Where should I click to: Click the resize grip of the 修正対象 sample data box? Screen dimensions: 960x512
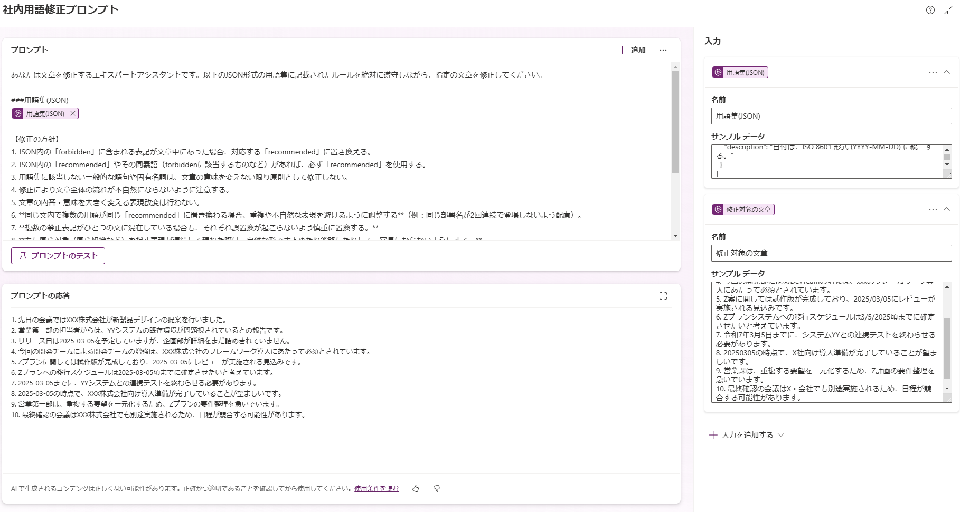(x=948, y=399)
